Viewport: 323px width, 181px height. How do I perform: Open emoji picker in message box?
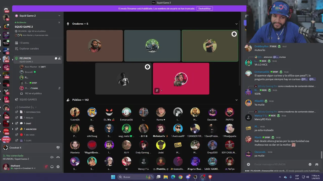[x=310, y=164]
